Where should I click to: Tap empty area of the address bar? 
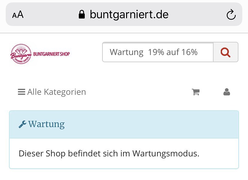click(195, 14)
